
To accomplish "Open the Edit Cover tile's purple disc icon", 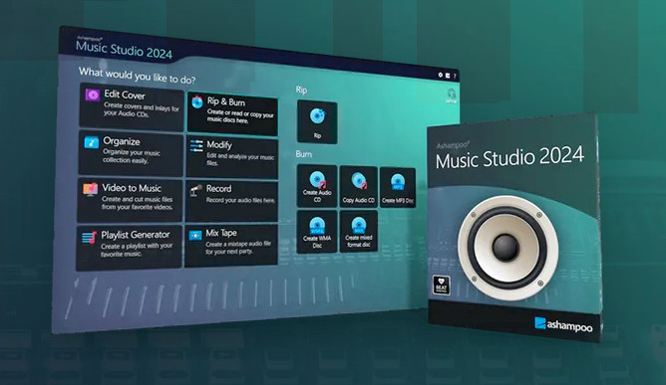I will [92, 95].
